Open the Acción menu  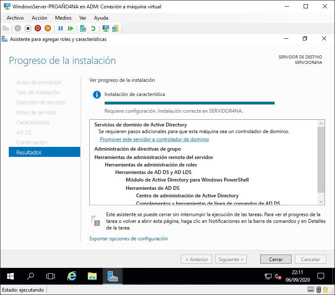tap(39, 18)
